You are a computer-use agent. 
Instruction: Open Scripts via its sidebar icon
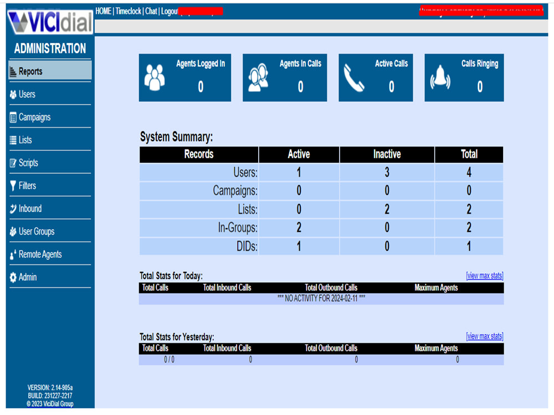(x=12, y=163)
